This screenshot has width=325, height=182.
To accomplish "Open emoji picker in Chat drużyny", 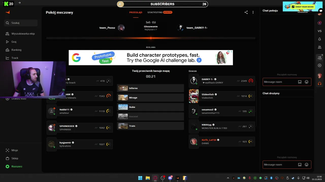I will coord(306,165).
